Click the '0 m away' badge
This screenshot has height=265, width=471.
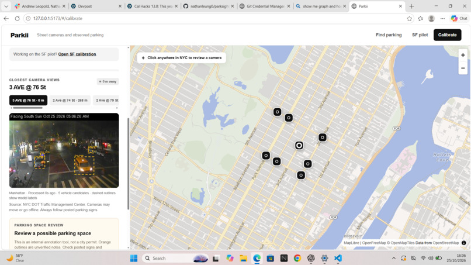108,81
